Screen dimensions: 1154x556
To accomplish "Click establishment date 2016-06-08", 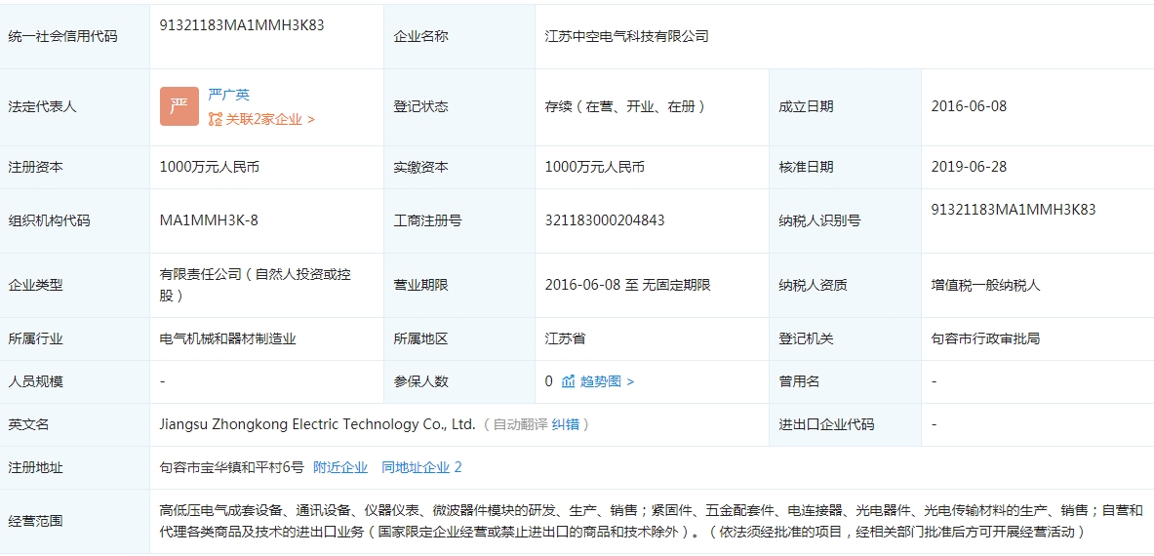I will [969, 106].
